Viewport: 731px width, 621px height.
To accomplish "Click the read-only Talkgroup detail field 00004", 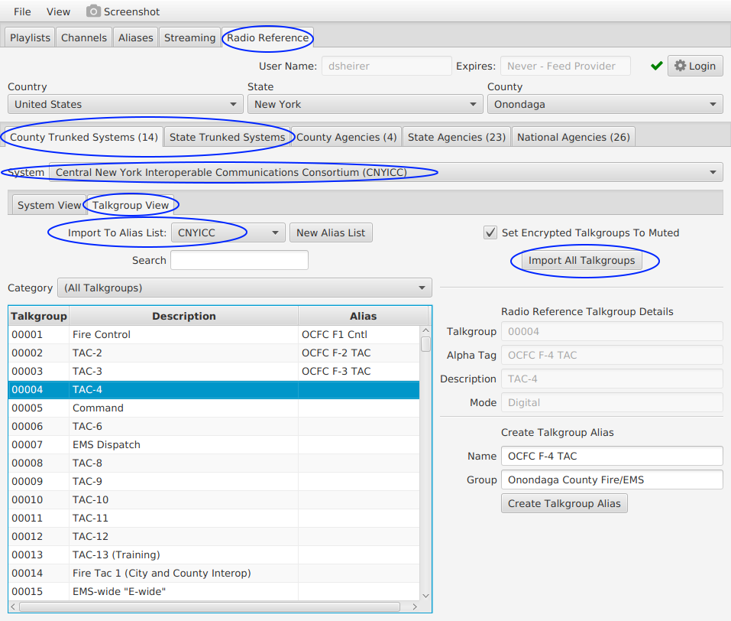I will tap(612, 331).
